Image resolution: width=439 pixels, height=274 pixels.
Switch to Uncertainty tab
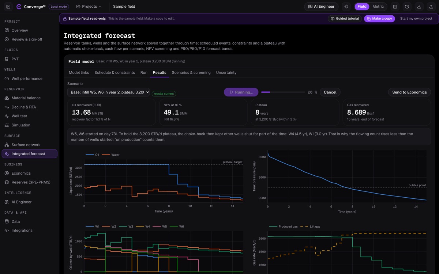226,73
